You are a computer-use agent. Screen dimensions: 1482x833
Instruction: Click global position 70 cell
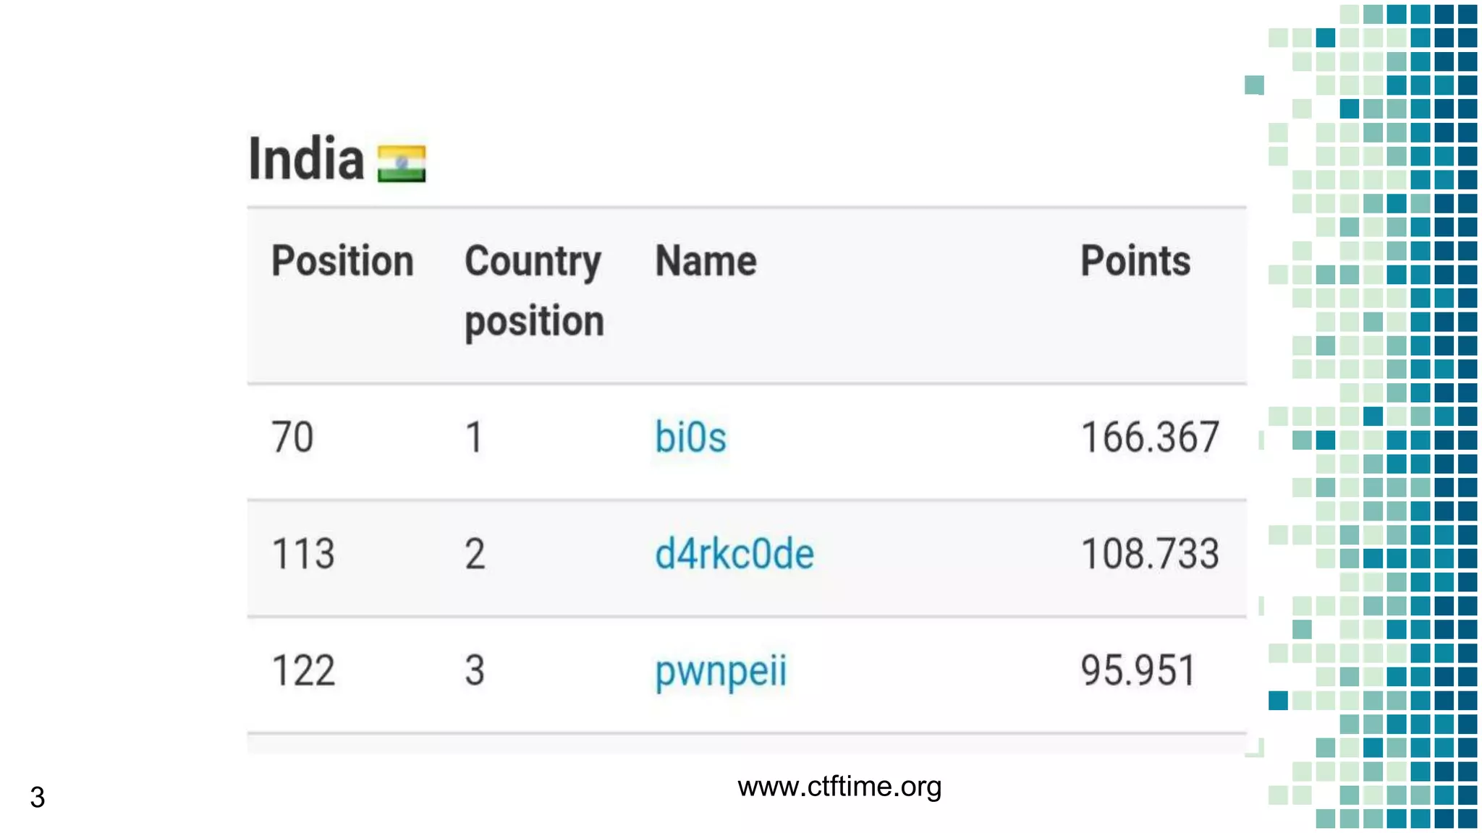292,437
